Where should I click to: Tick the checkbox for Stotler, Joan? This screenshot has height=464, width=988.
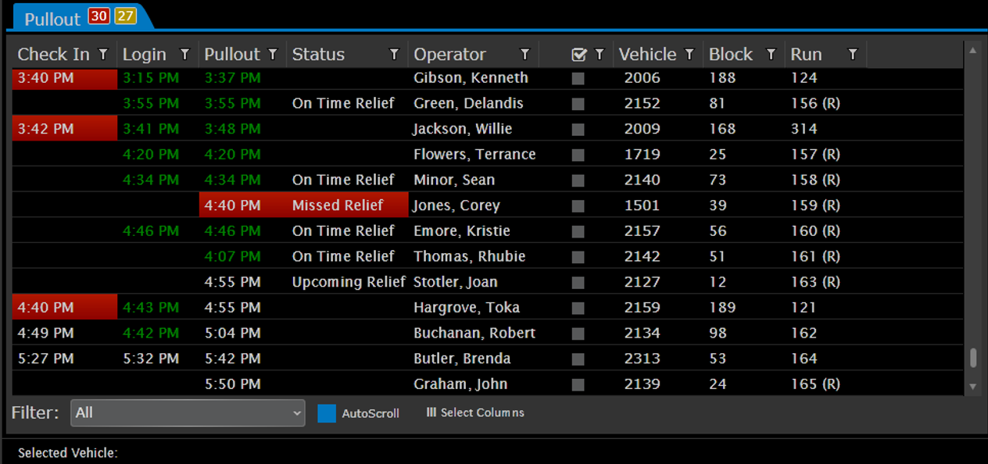[578, 282]
